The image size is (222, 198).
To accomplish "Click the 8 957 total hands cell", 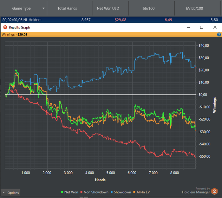I will (86, 20).
